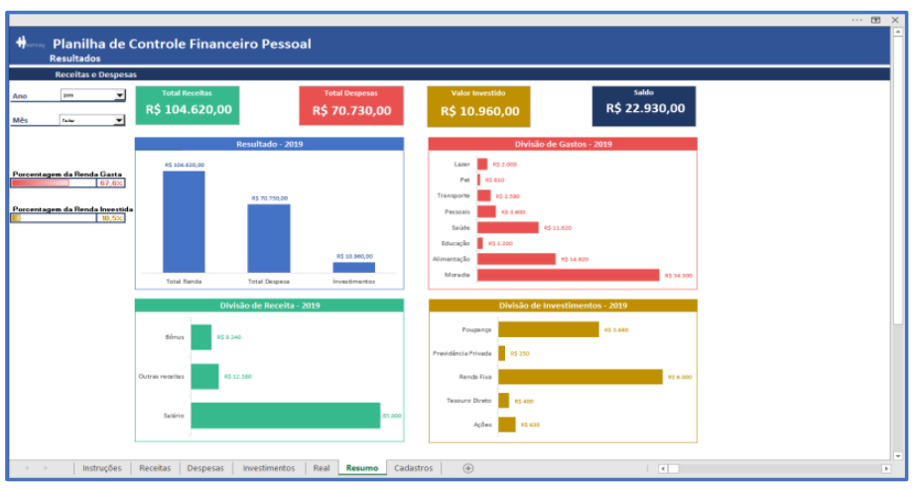The height and width of the screenshot is (489, 916).
Task: Click the Total Renda chart bar
Action: point(184,222)
